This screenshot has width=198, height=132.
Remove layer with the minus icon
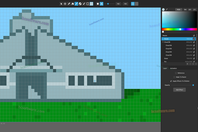pyautogui.click(x=196, y=64)
